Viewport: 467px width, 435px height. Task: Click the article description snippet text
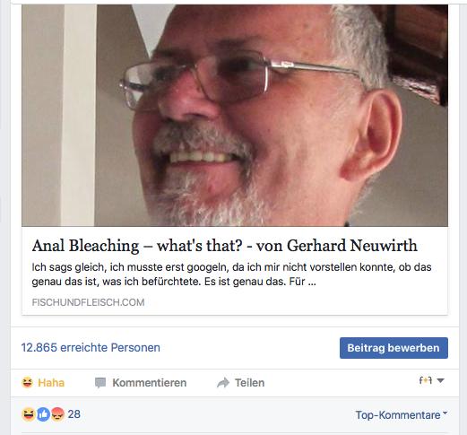(x=231, y=274)
